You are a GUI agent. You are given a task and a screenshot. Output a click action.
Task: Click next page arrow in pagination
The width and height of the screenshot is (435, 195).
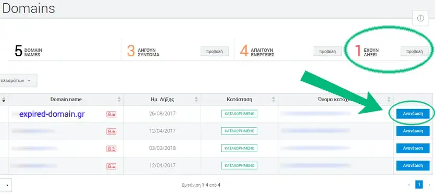(429, 185)
